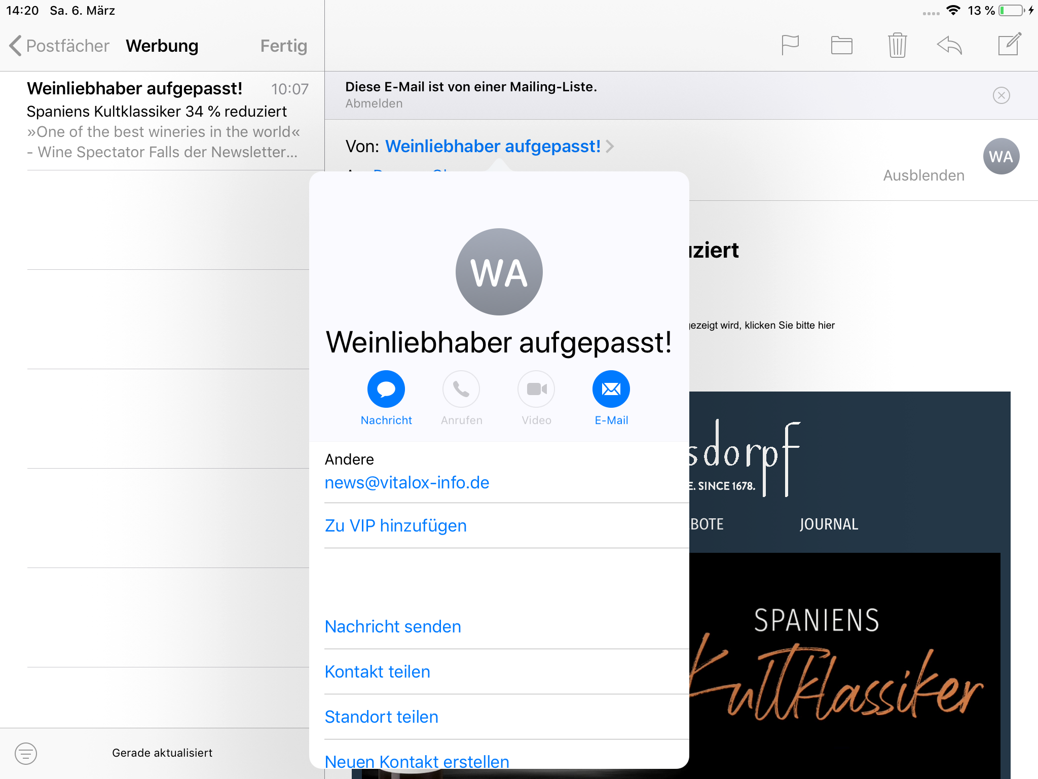Tap the Nachricht message bubble icon
The image size is (1038, 779).
386,389
